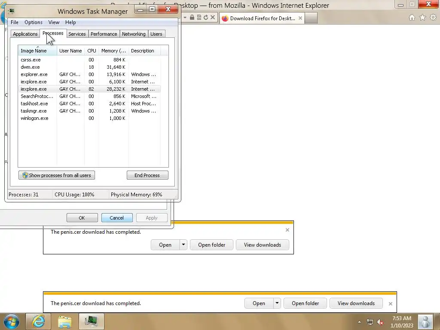
Task: Open Internet Explorer Tools gear icon
Action: (x=433, y=18)
